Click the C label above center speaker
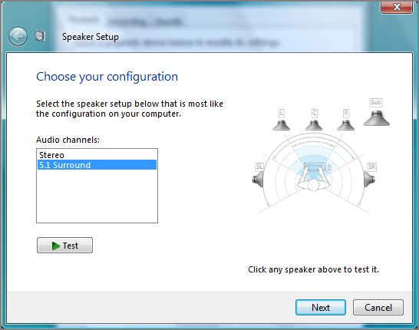The height and width of the screenshot is (330, 419). click(315, 114)
